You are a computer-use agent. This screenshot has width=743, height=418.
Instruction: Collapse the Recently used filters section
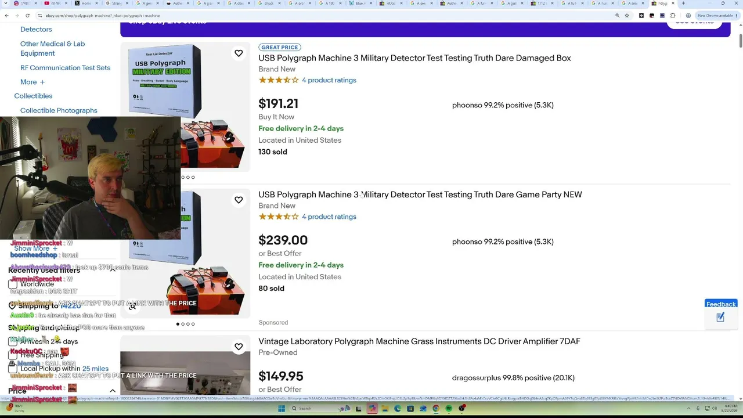coord(113,271)
